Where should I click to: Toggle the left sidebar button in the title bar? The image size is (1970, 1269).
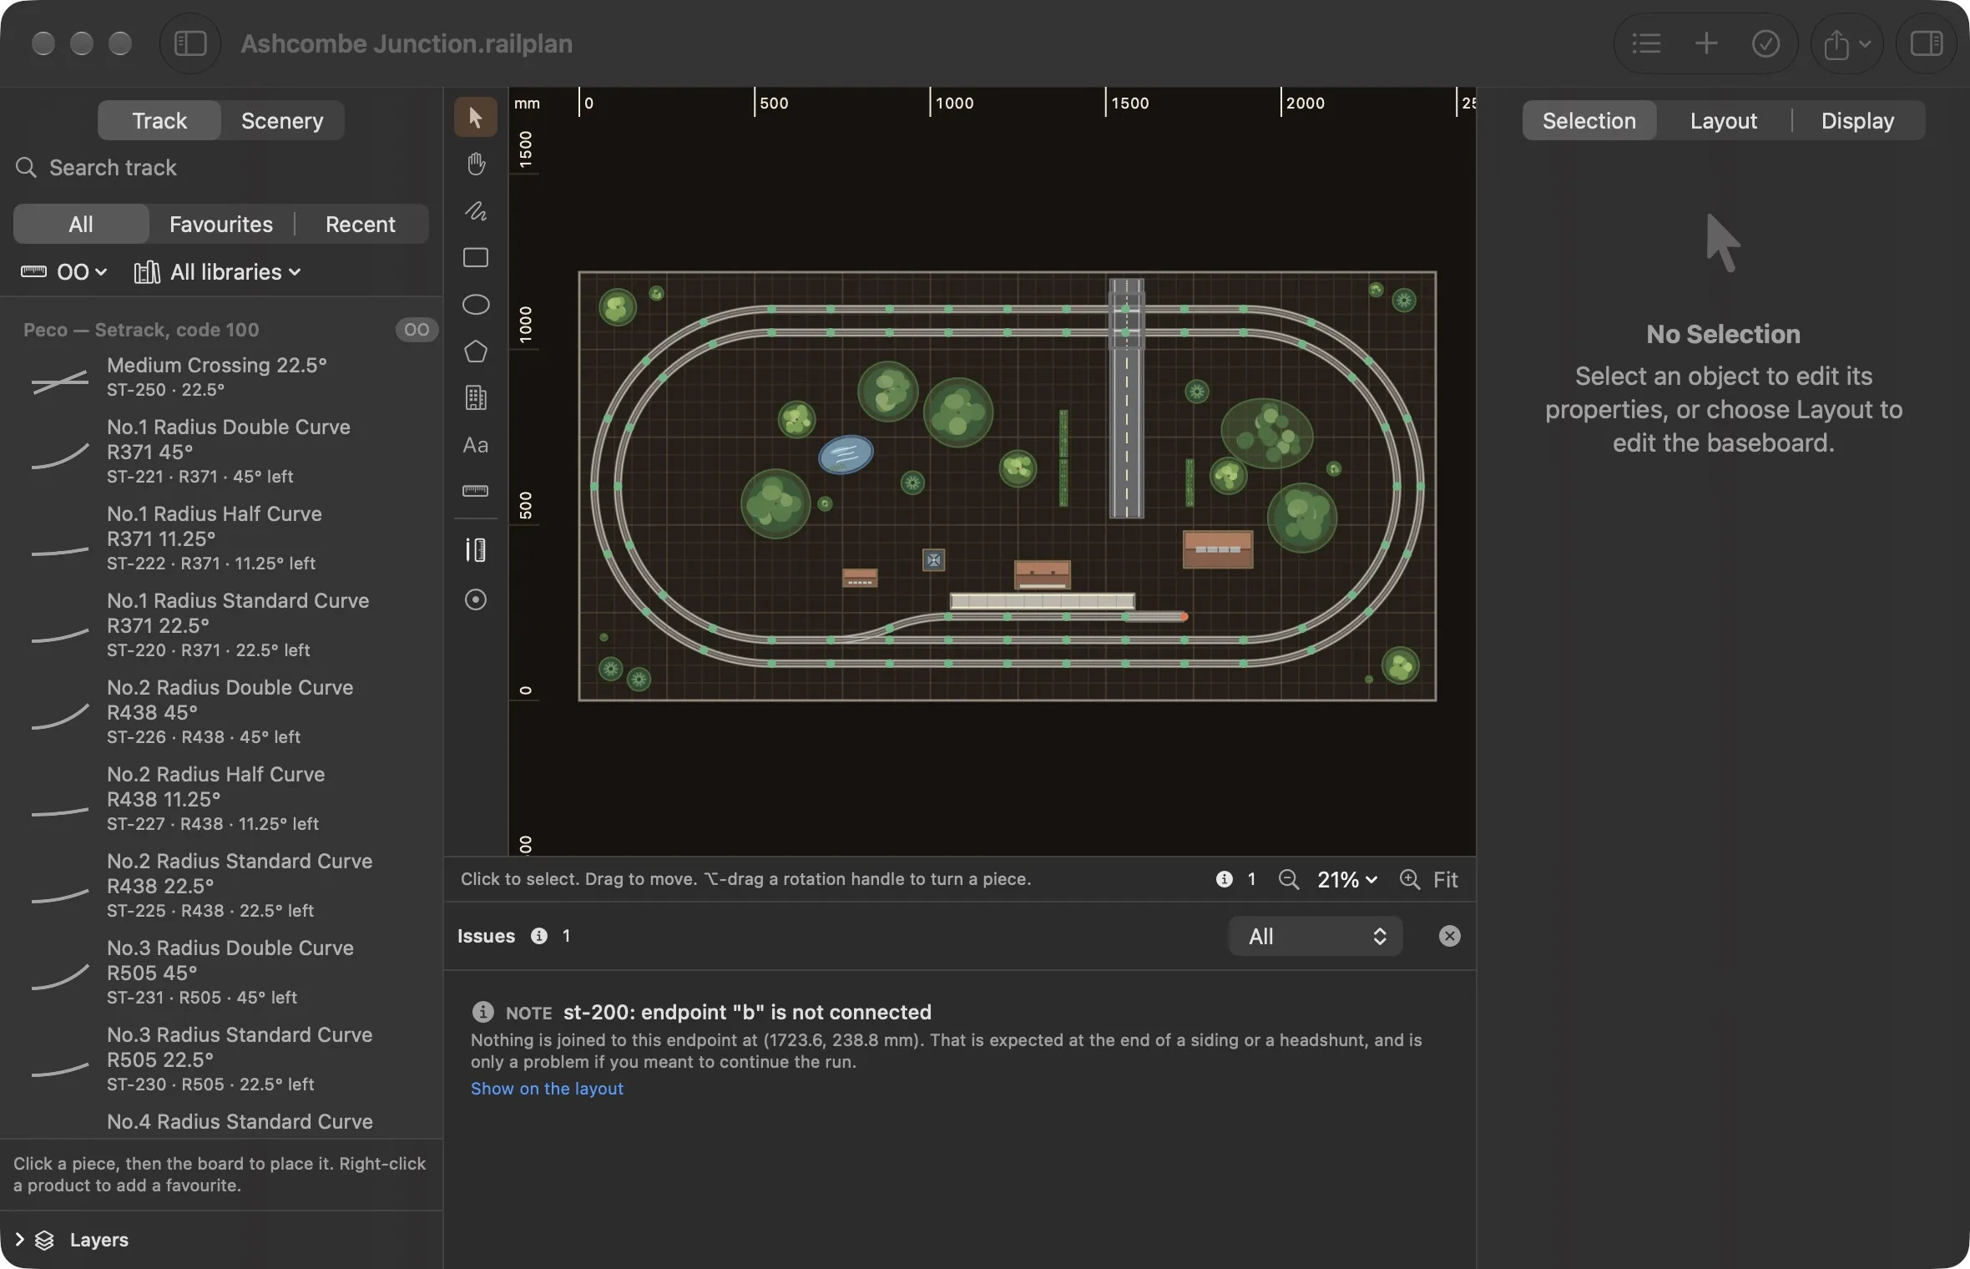click(x=190, y=43)
